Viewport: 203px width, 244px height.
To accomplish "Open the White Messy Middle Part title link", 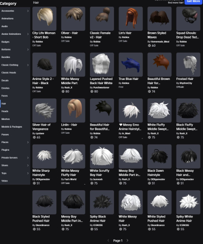I will [x=70, y=81].
